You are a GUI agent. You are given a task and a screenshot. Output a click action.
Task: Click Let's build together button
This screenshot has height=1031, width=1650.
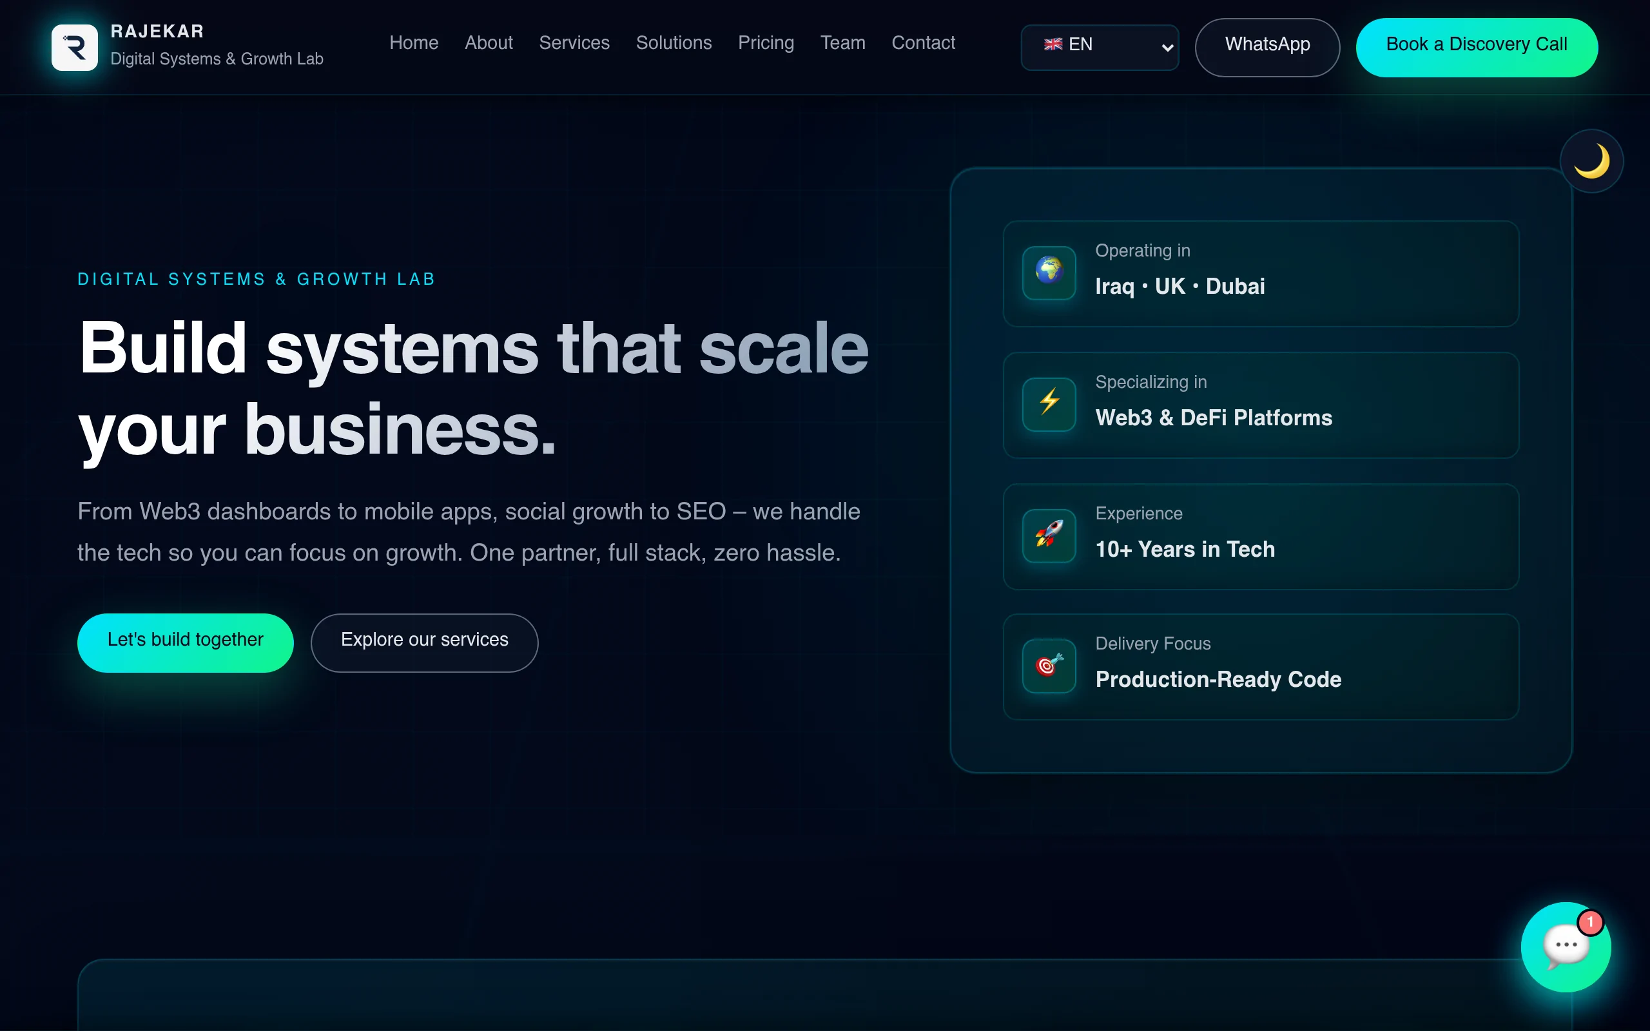(186, 642)
